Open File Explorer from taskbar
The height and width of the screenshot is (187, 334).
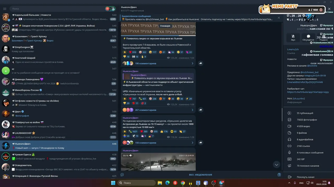[160, 183]
